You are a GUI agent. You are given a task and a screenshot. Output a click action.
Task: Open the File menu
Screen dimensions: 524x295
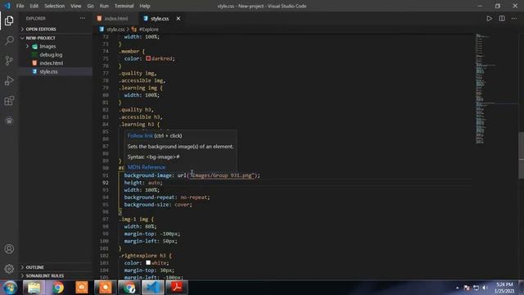tap(20, 6)
